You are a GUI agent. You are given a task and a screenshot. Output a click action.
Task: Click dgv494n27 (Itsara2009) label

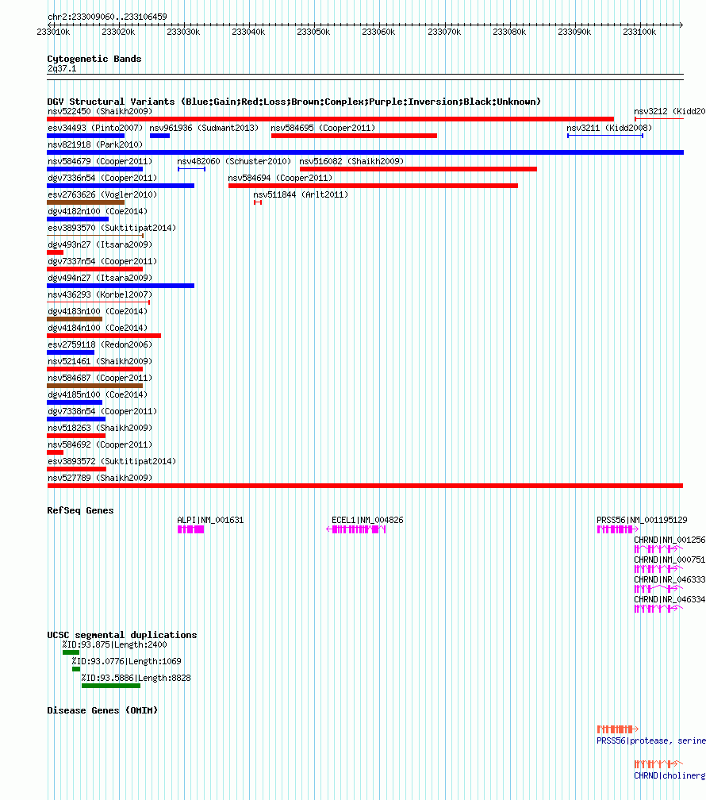[x=100, y=278]
